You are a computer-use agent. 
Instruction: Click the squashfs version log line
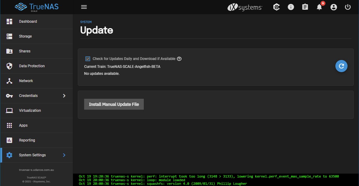click(163, 184)
